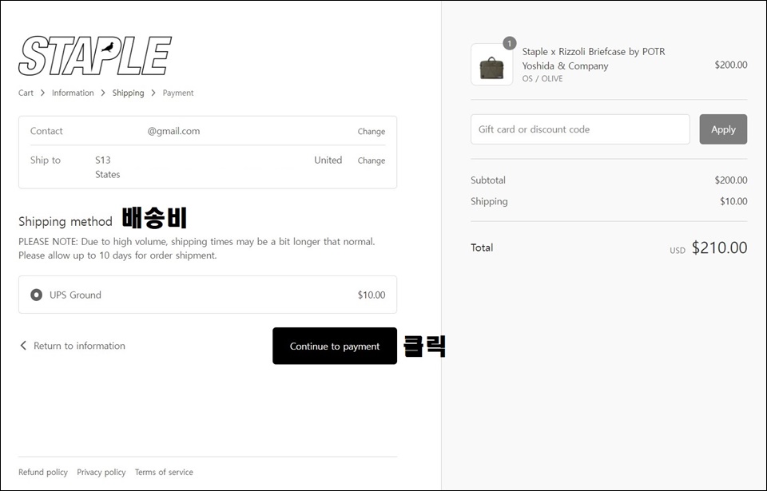Open the briefcase product thumbnail
Screen dimensions: 767x491
pos(491,65)
